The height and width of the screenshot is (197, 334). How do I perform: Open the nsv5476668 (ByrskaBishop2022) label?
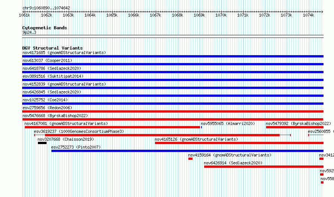55,116
